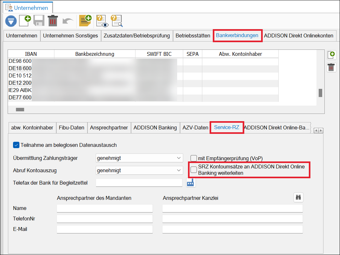Uncheck Teilnahme am beleglosen Datenaustausch

pos(16,145)
